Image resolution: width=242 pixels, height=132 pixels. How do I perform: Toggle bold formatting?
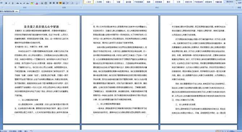(x=6, y=3)
